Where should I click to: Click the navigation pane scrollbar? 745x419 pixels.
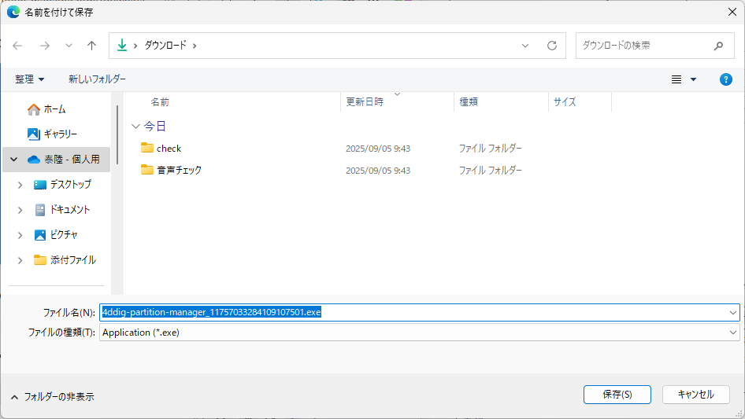click(x=117, y=135)
